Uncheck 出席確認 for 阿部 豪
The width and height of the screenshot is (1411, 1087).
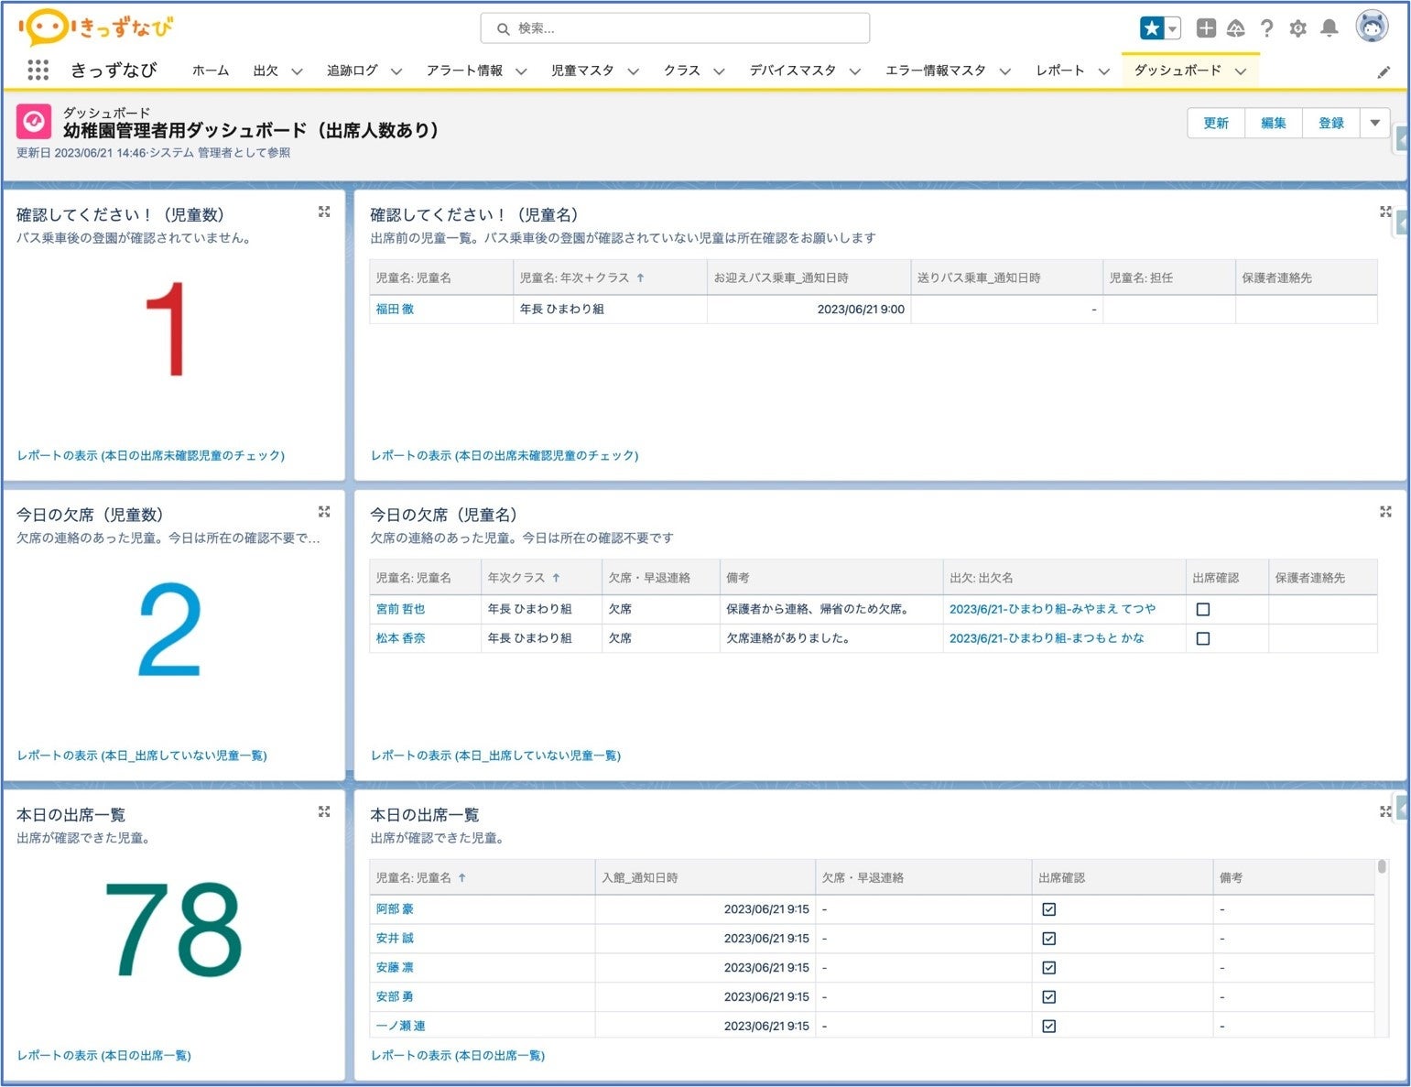click(1049, 909)
